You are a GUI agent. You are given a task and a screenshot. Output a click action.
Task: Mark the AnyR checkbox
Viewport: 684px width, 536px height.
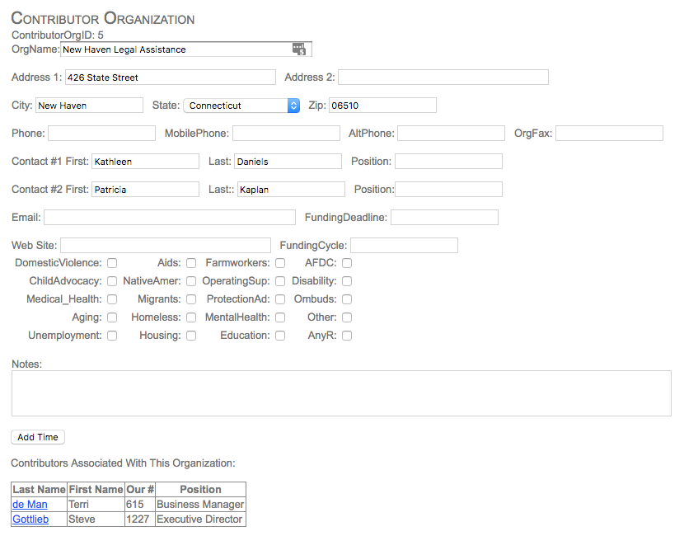click(x=347, y=336)
